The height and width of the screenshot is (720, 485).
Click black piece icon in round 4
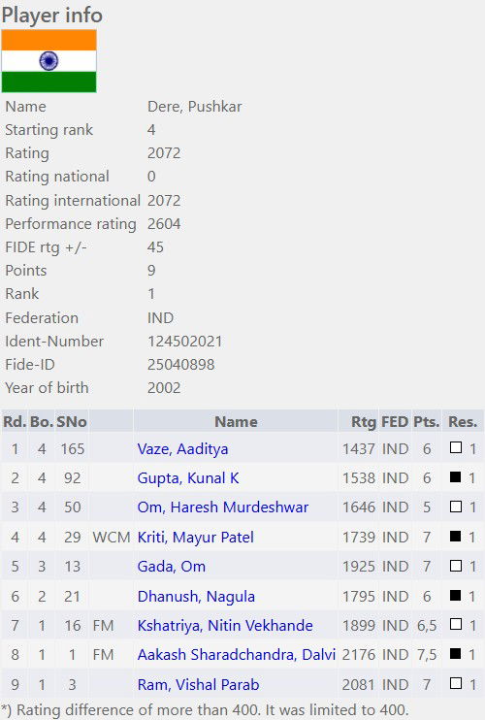point(456,536)
